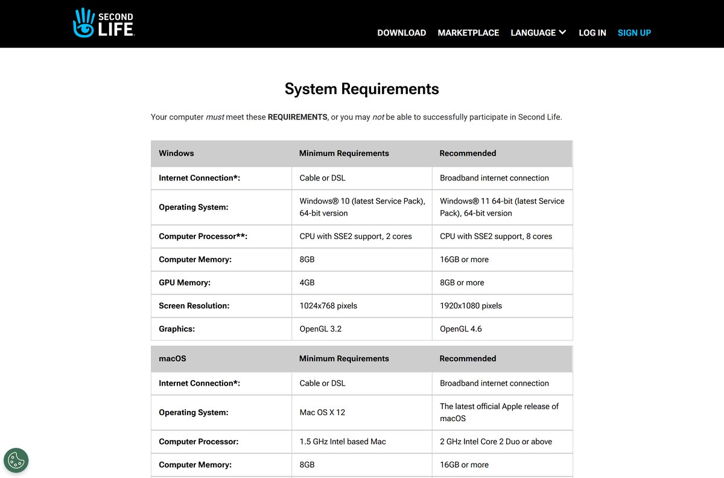Click Windows 16GB or more memory cell
The width and height of the screenshot is (724, 478).
[x=502, y=260]
